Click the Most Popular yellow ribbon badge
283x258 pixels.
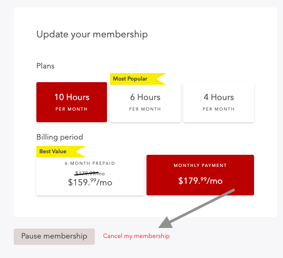[x=138, y=79]
